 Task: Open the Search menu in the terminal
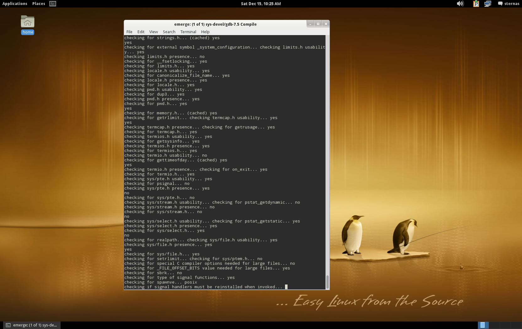point(169,32)
